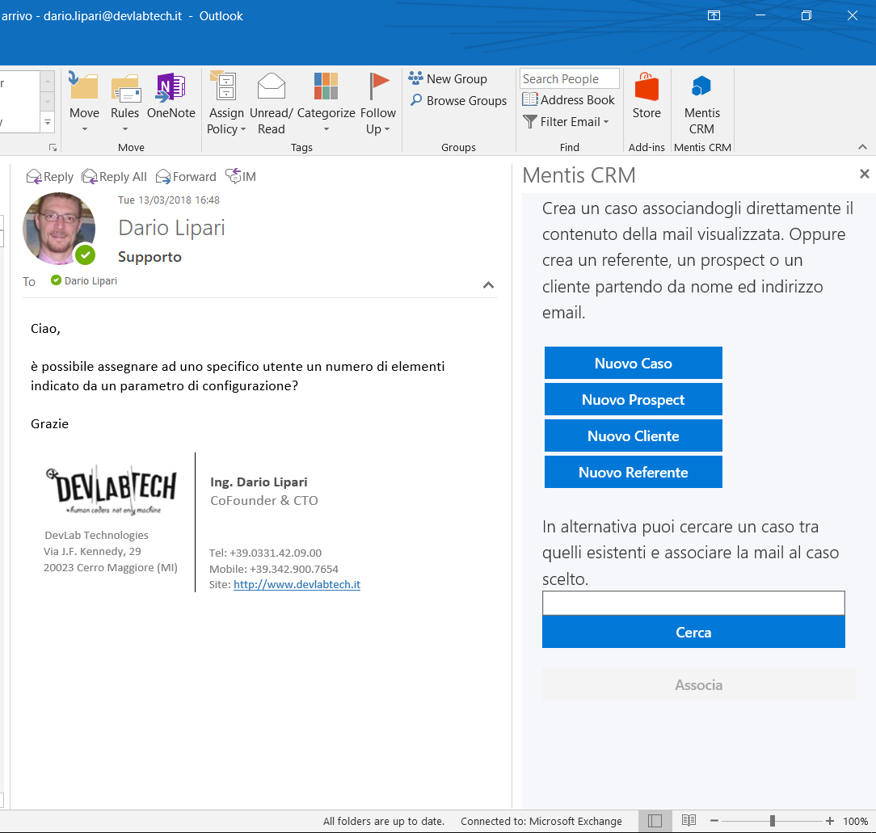Image resolution: width=876 pixels, height=833 pixels.
Task: Open Ribbon Display Options in title bar
Action: [714, 15]
